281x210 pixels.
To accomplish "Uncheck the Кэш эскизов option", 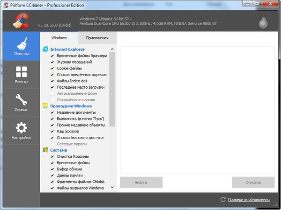I will (x=52, y=131).
